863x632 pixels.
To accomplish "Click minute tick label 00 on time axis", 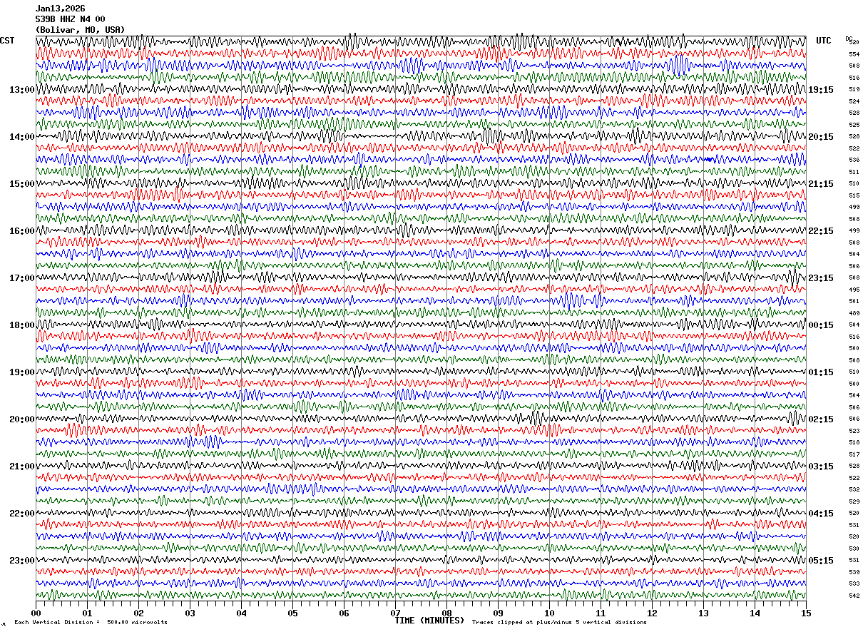I will 36,613.
